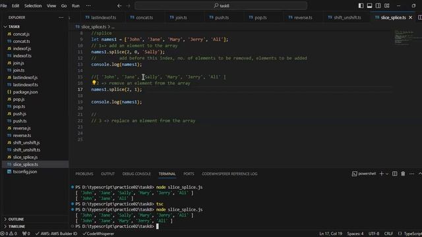This screenshot has height=237, width=422.
Task: Open pop.ts in Explorer
Action: [x=19, y=107]
